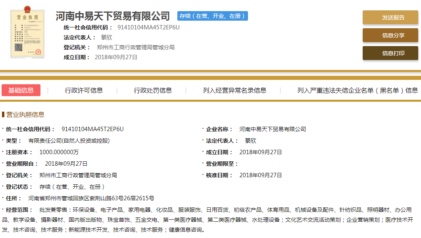Click the 注册资本 value 1000.000000万
421x238 pixels.
tap(59, 152)
